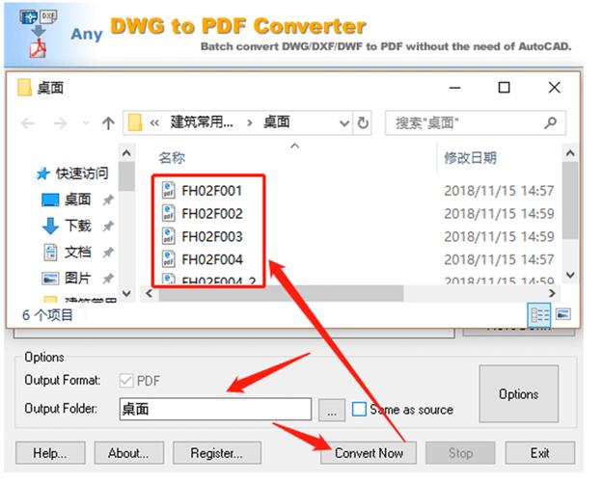Screen dimensions: 603x482
Task: Click the 文档 document icon
Action: 50,253
